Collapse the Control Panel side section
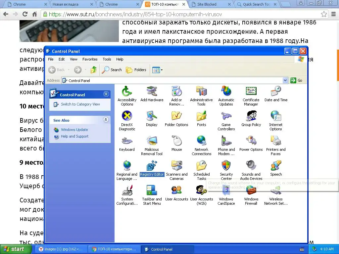339x254 pixels. coord(106,94)
